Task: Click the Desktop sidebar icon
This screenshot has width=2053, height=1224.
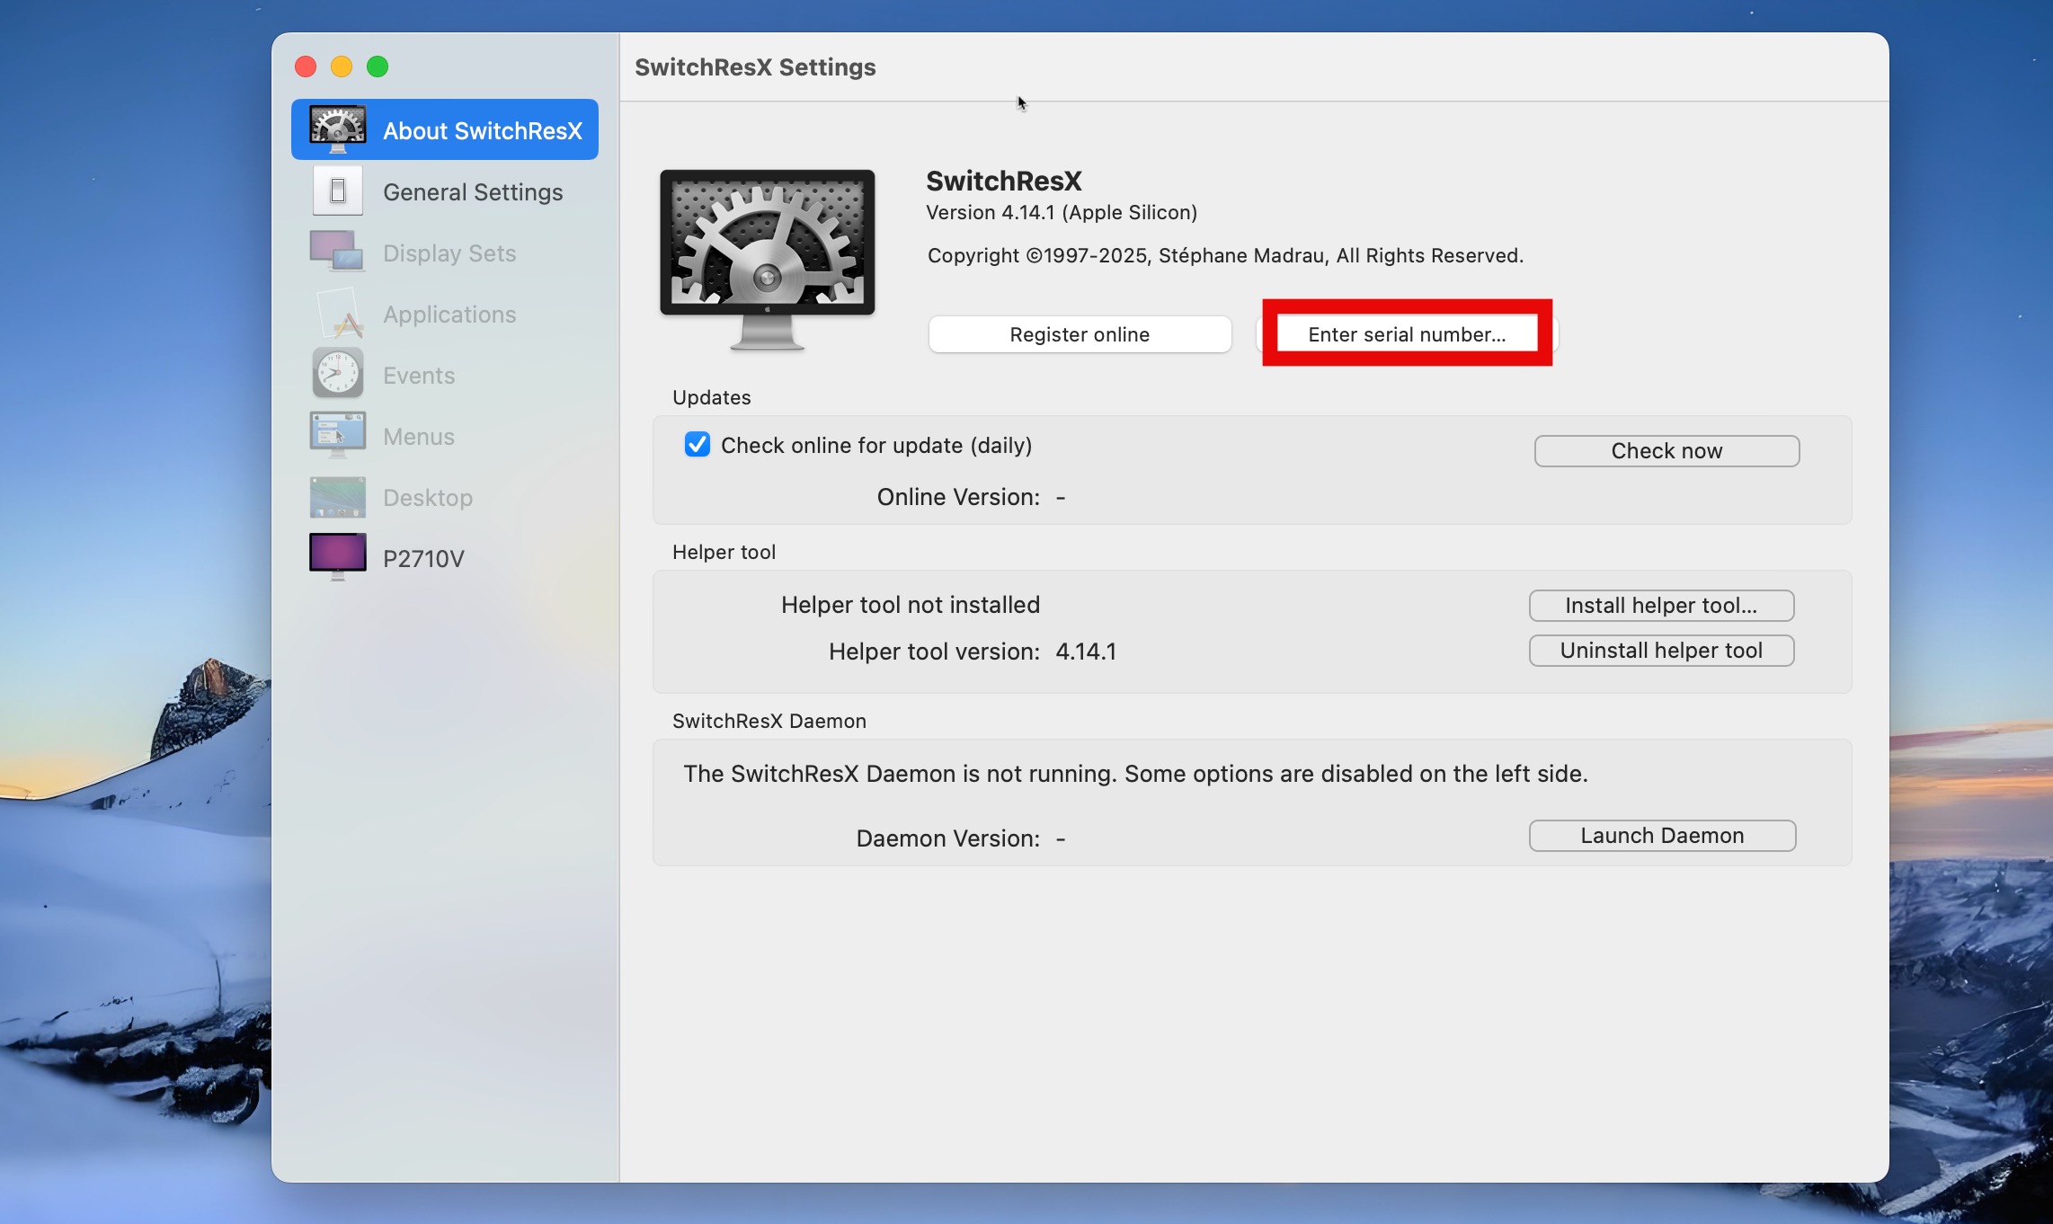Action: [x=337, y=497]
